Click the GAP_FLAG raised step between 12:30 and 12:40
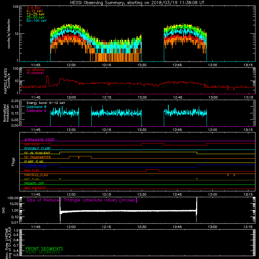Screen dimensions: 259x259 153,143
